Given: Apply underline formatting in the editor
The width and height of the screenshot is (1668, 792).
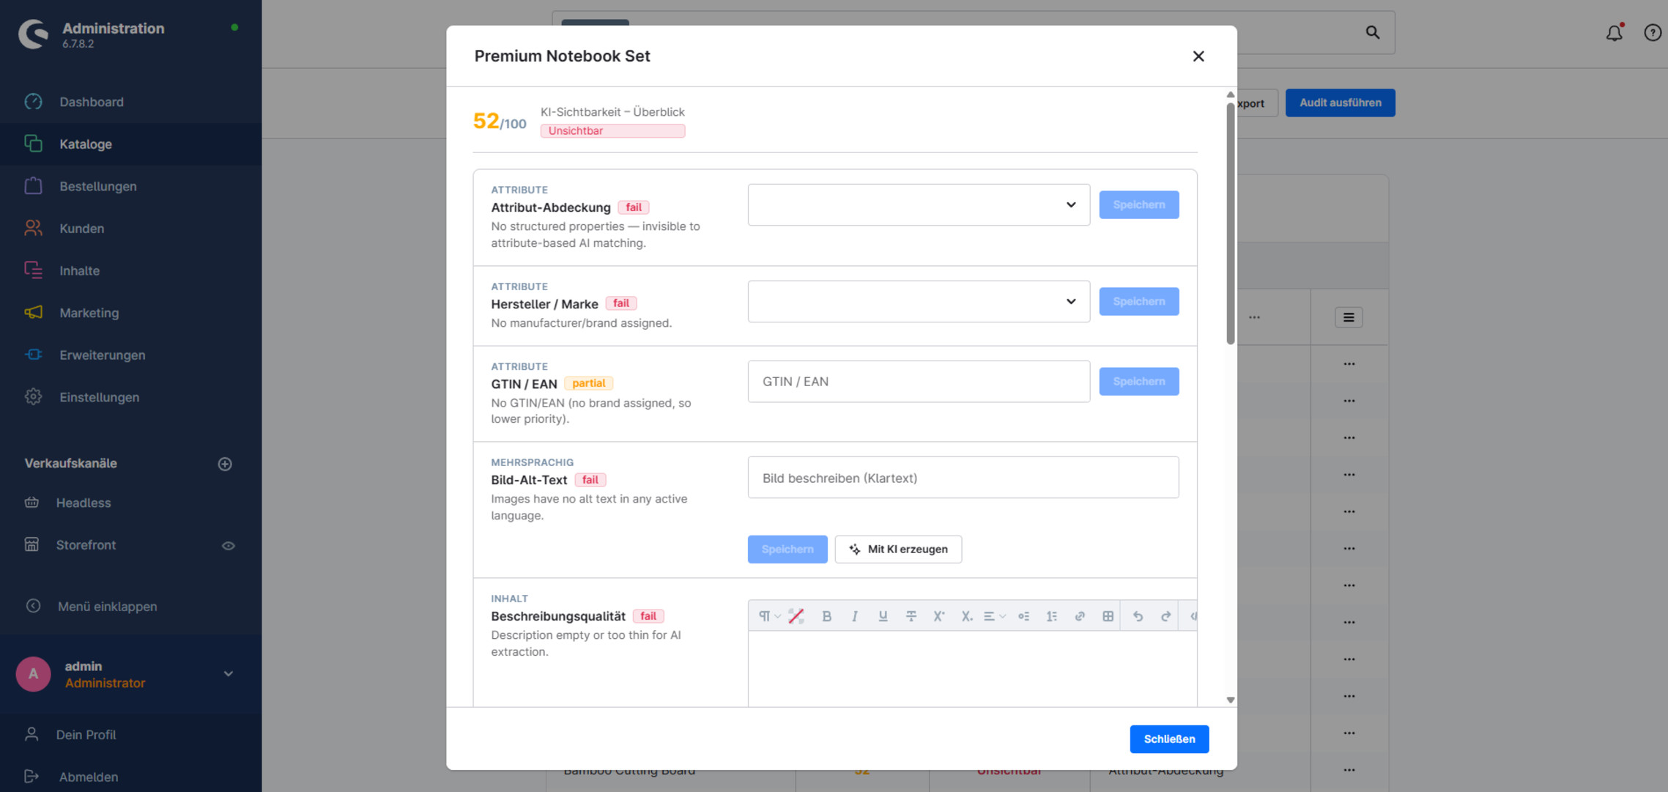Looking at the screenshot, I should click(x=883, y=616).
